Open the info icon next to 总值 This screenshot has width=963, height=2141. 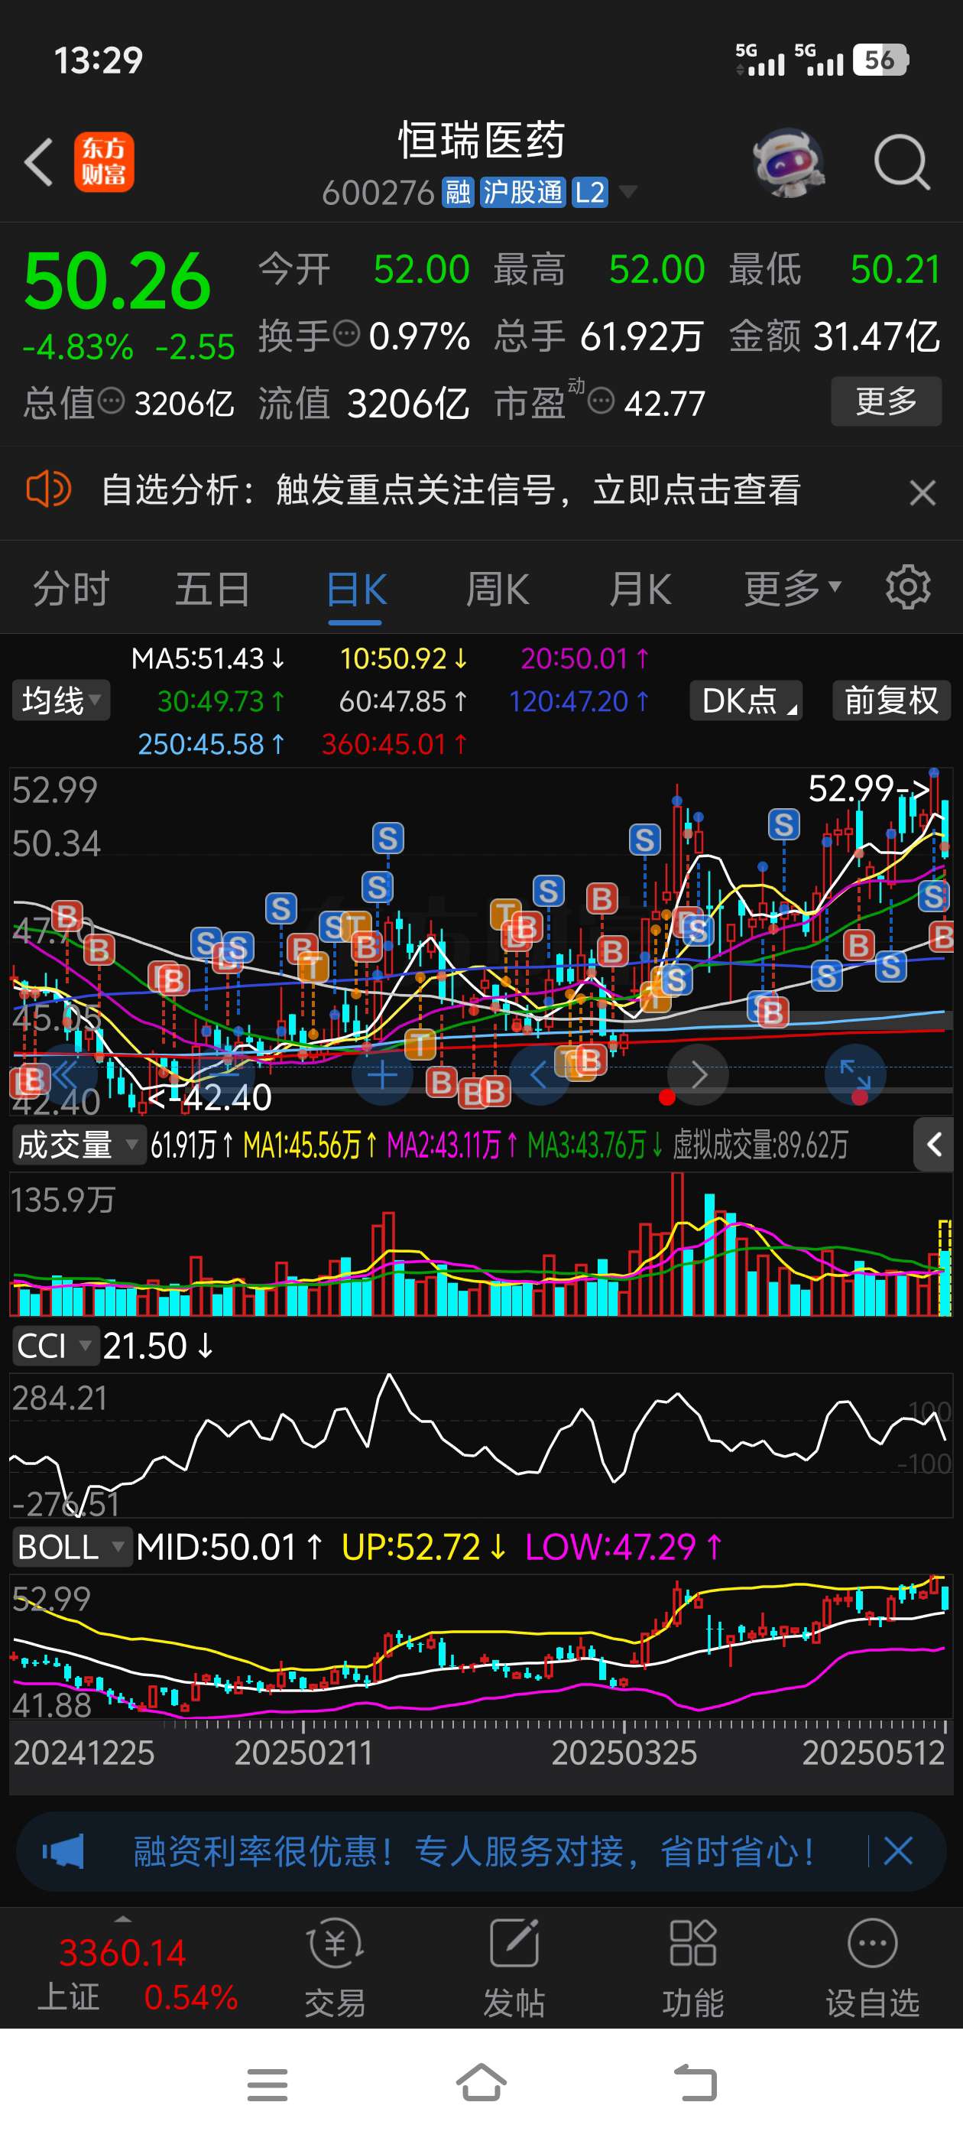(112, 401)
